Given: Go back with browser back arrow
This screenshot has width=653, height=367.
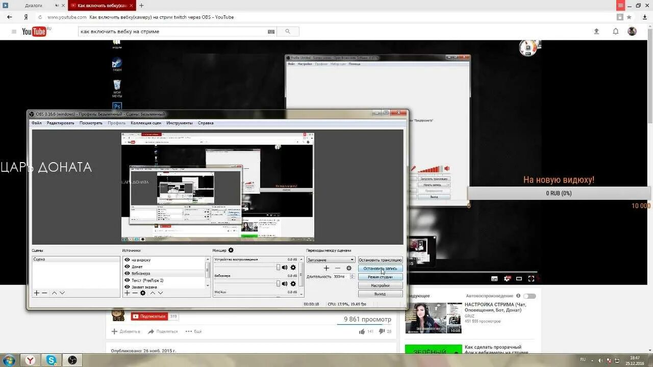Looking at the screenshot, I should coord(9,17).
